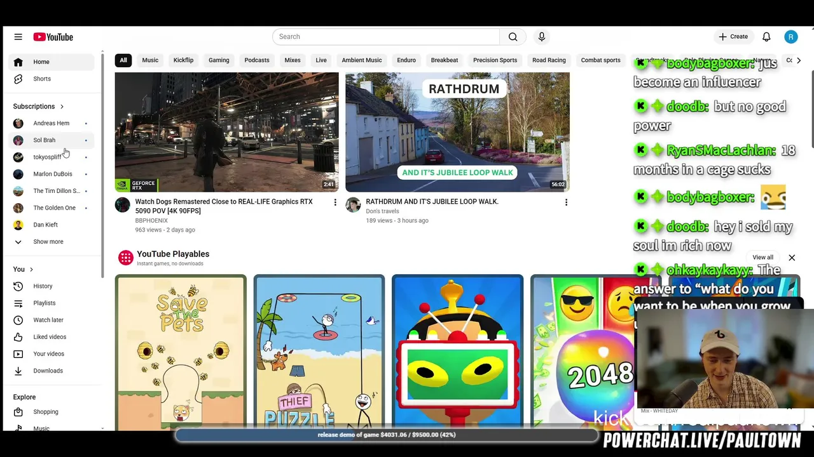Select the Music filter chip
Image resolution: width=814 pixels, height=457 pixels.
(x=150, y=60)
